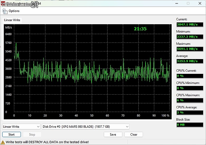The width and height of the screenshot is (206, 145).
Task: Click the MB/s axis label in graph
Action: click(9, 27)
